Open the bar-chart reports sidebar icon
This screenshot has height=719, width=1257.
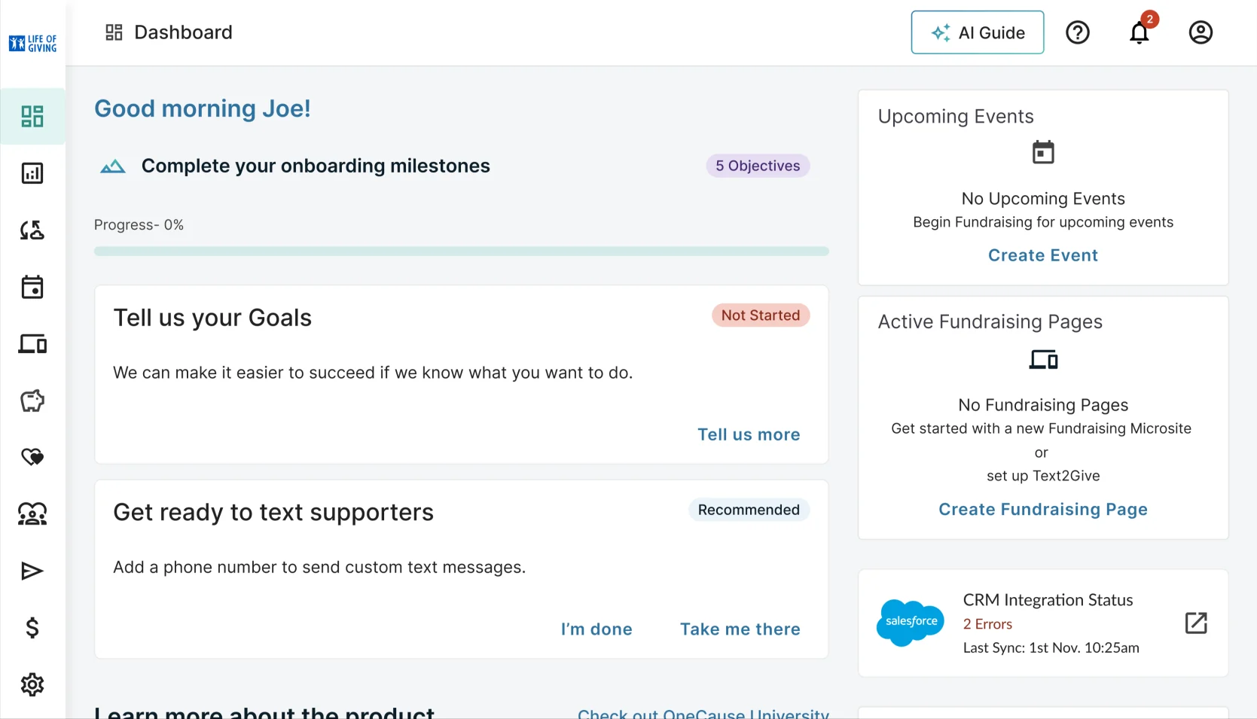[32, 173]
